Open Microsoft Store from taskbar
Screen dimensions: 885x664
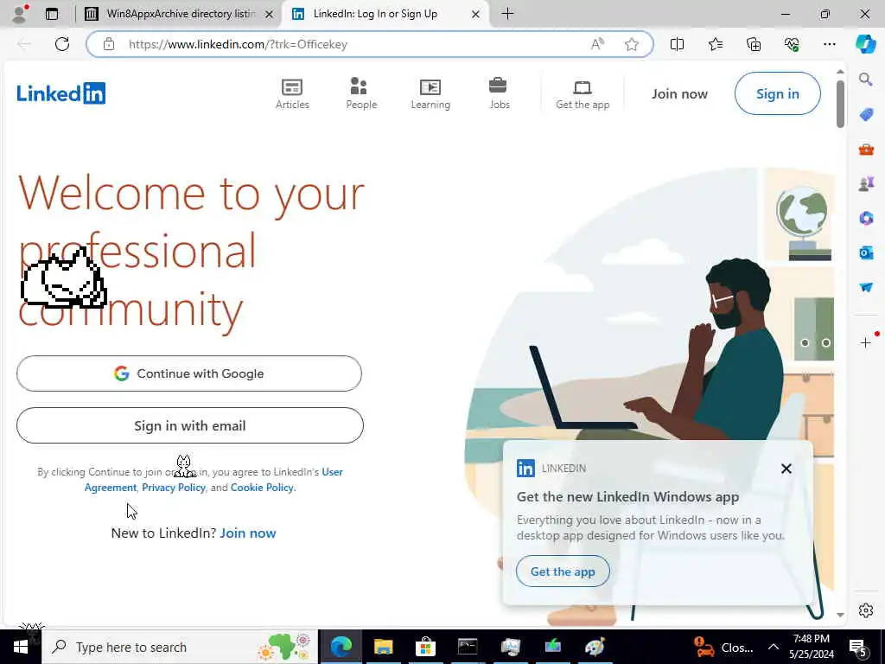[x=425, y=647]
